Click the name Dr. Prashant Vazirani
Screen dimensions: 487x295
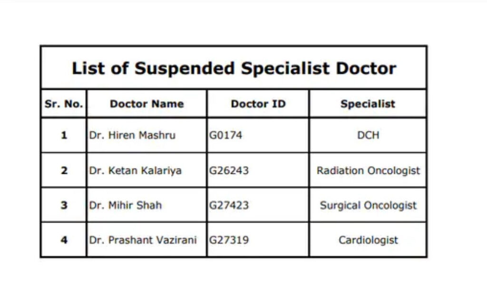click(x=143, y=240)
